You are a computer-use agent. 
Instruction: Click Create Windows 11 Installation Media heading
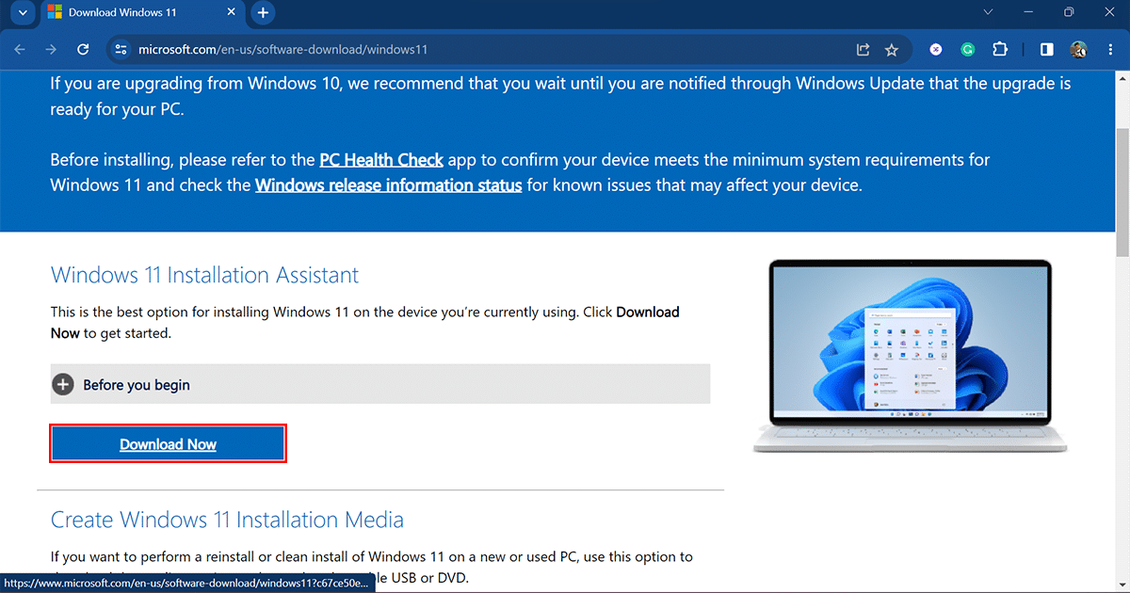point(227,520)
